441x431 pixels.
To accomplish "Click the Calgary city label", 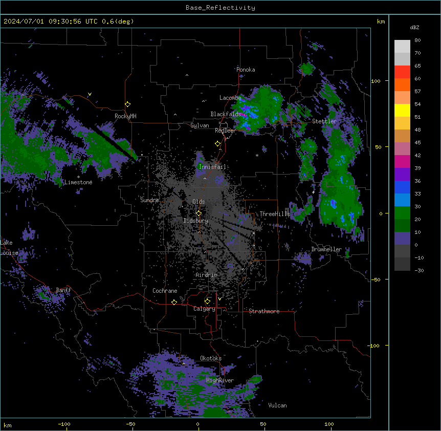I will click(204, 309).
